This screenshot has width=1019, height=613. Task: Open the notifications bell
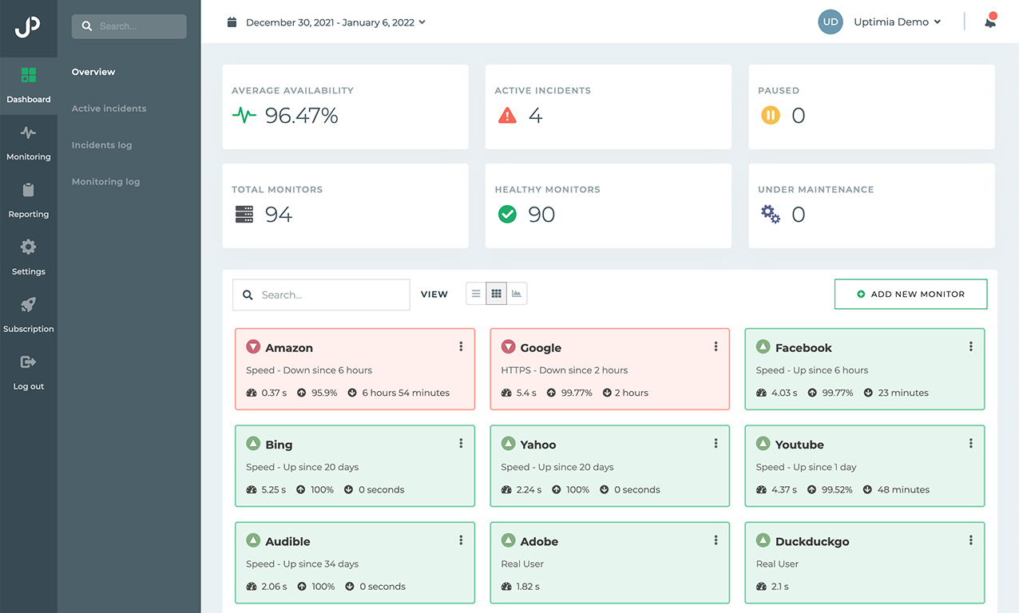point(990,22)
